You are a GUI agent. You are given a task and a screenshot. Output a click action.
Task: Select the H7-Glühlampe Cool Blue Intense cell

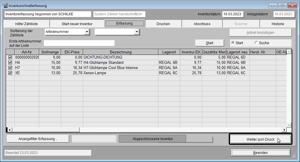click(x=121, y=68)
